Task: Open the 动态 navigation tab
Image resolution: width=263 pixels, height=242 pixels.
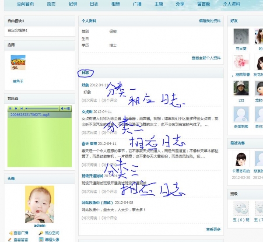Action: 51,4
